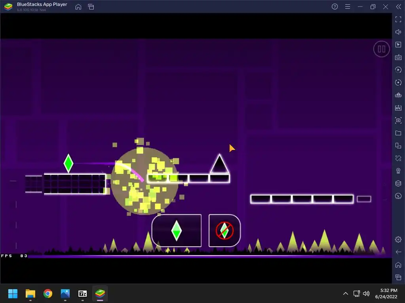The height and width of the screenshot is (303, 405).
Task: Toggle eco mode gauge icon
Action: point(398,196)
